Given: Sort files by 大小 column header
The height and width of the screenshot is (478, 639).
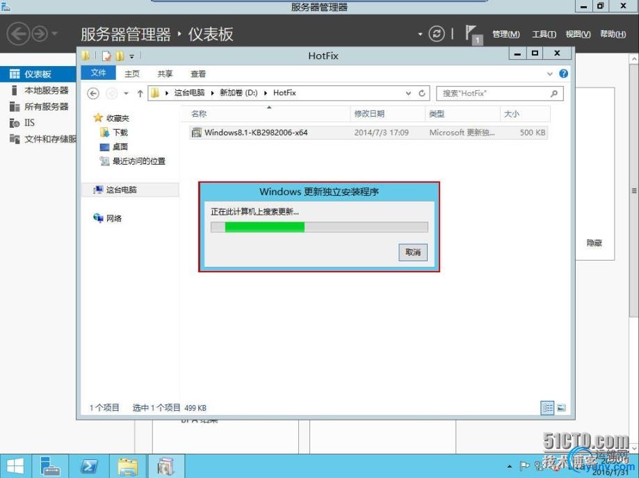Looking at the screenshot, I should pos(525,114).
